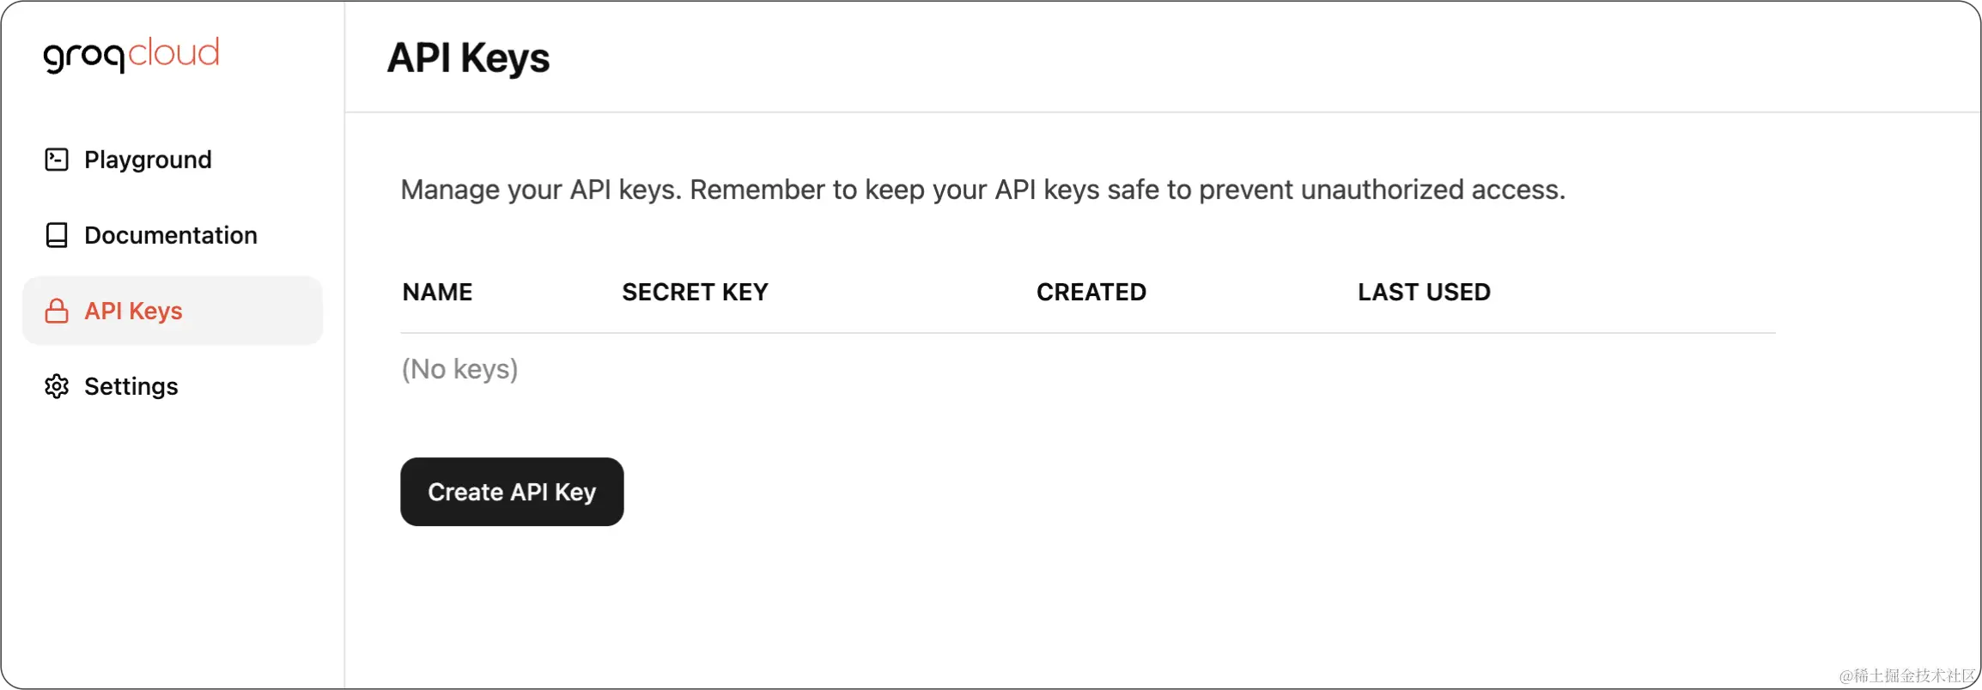Click the 'groq' wordmark in the logo
Viewport: 1982px width, 690px height.
tap(83, 54)
